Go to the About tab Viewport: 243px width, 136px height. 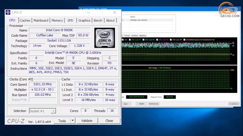110,20
